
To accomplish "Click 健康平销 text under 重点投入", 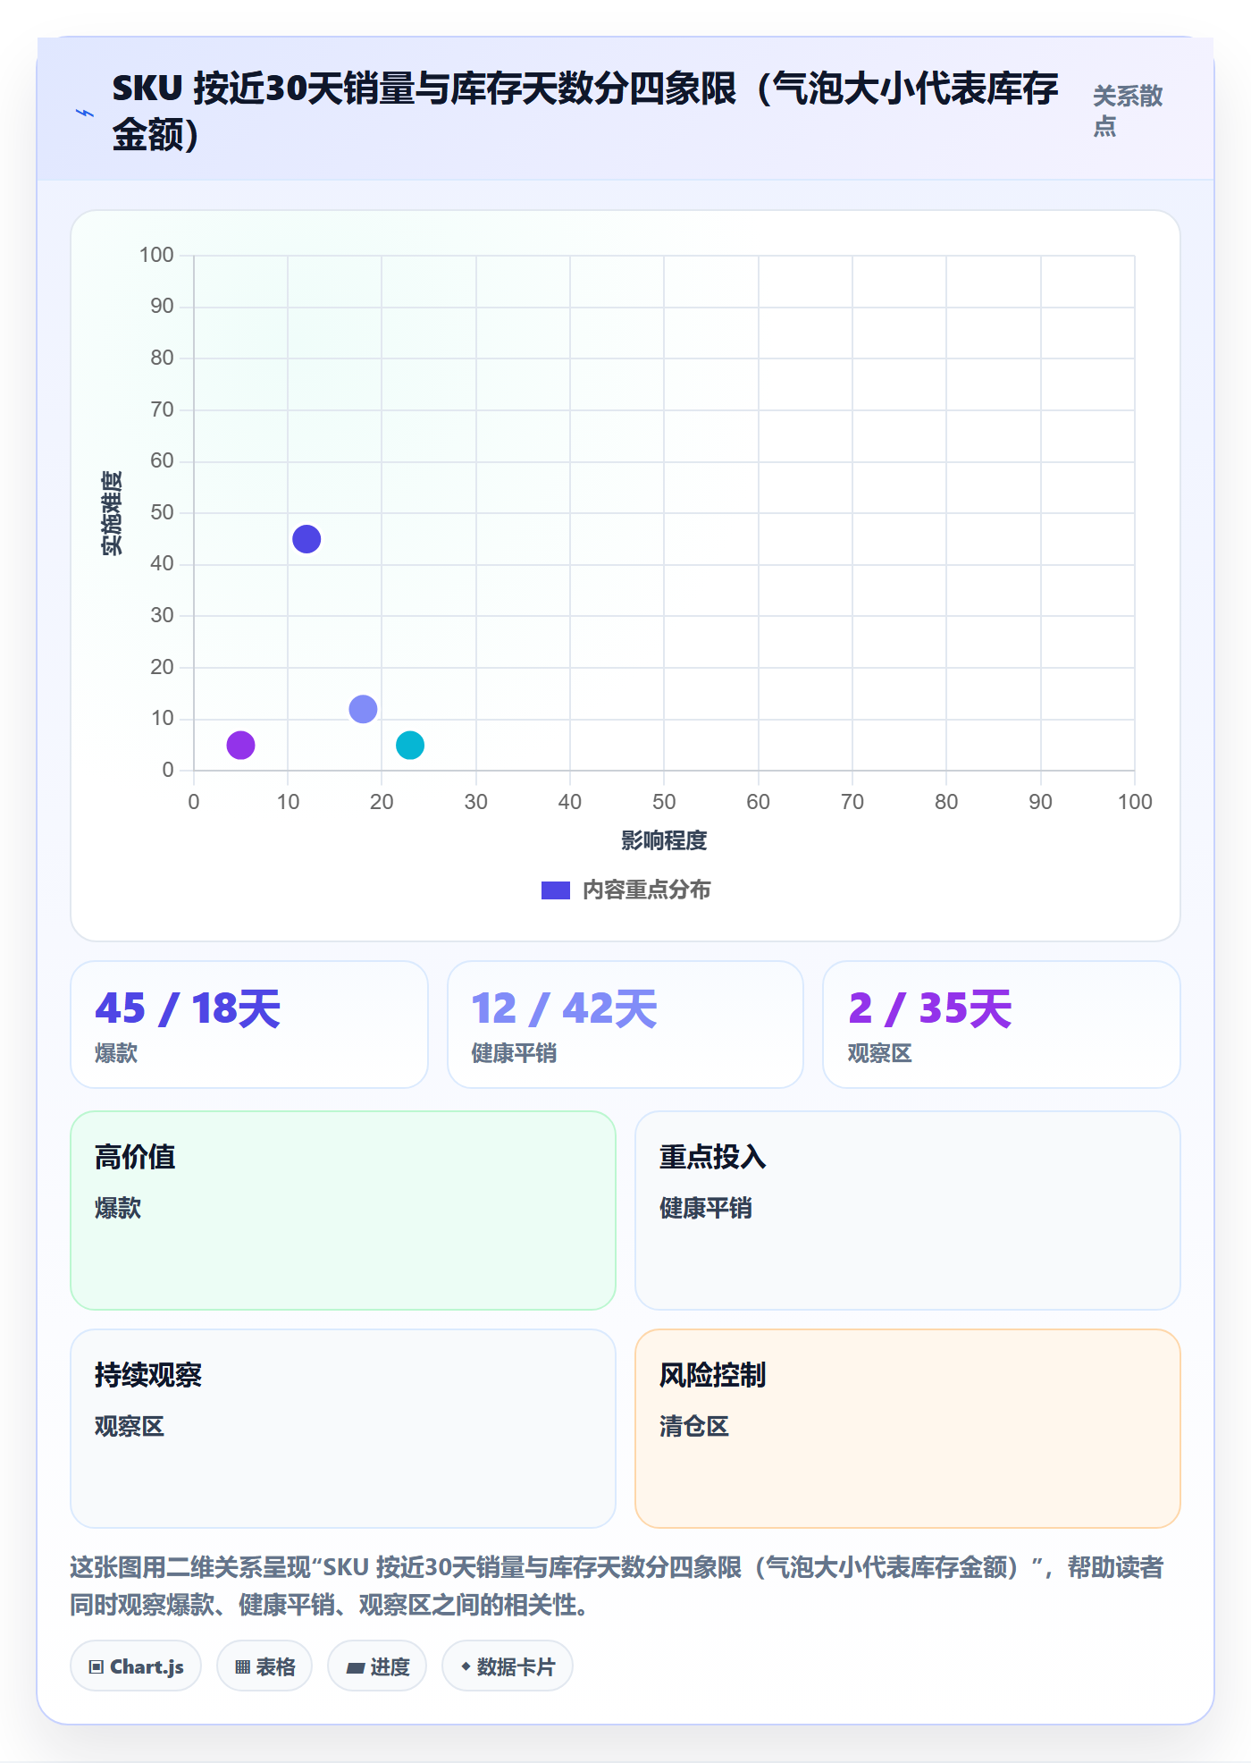I will coord(706,1208).
